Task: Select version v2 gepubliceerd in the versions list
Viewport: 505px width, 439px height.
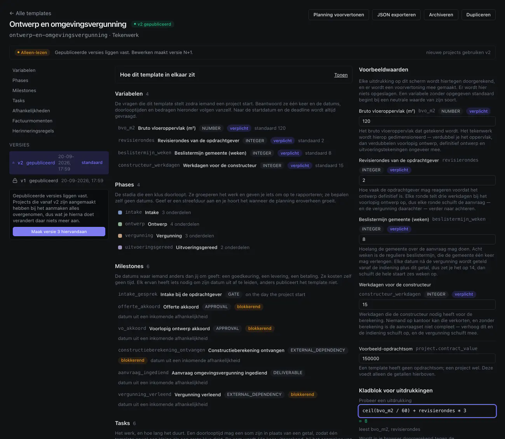Action: click(59, 163)
